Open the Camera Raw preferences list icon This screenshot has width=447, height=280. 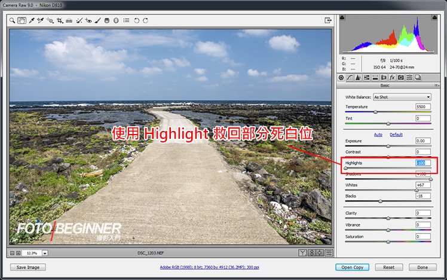click(126, 20)
